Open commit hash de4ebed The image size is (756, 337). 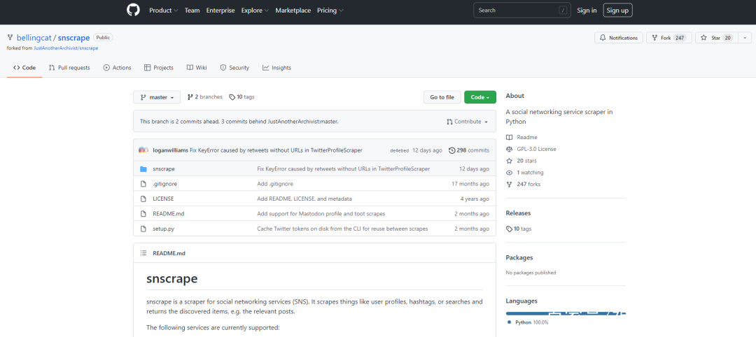pyautogui.click(x=399, y=151)
